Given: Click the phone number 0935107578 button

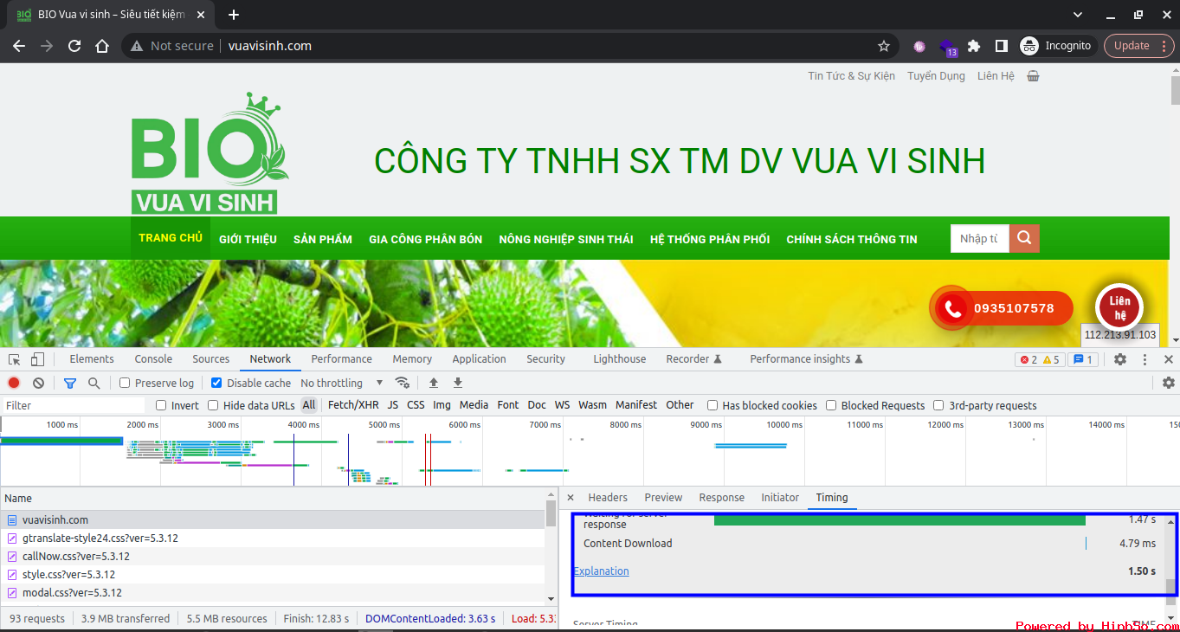Looking at the screenshot, I should tap(1014, 308).
